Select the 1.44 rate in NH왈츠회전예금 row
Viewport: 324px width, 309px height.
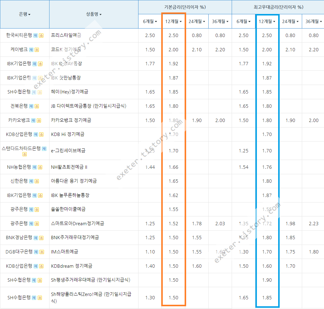pyautogui.click(x=150, y=167)
